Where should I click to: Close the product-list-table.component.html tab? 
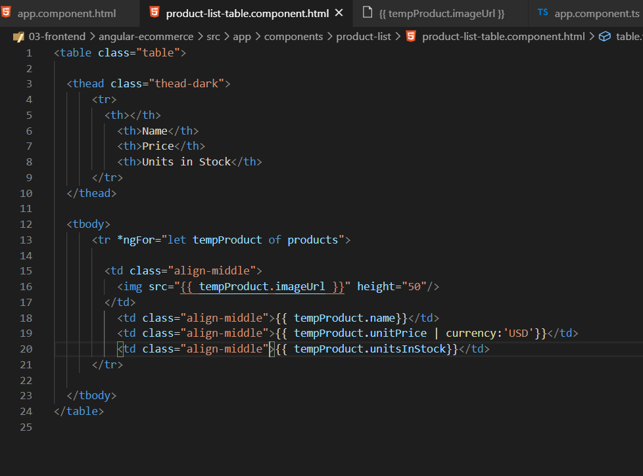[x=339, y=13]
